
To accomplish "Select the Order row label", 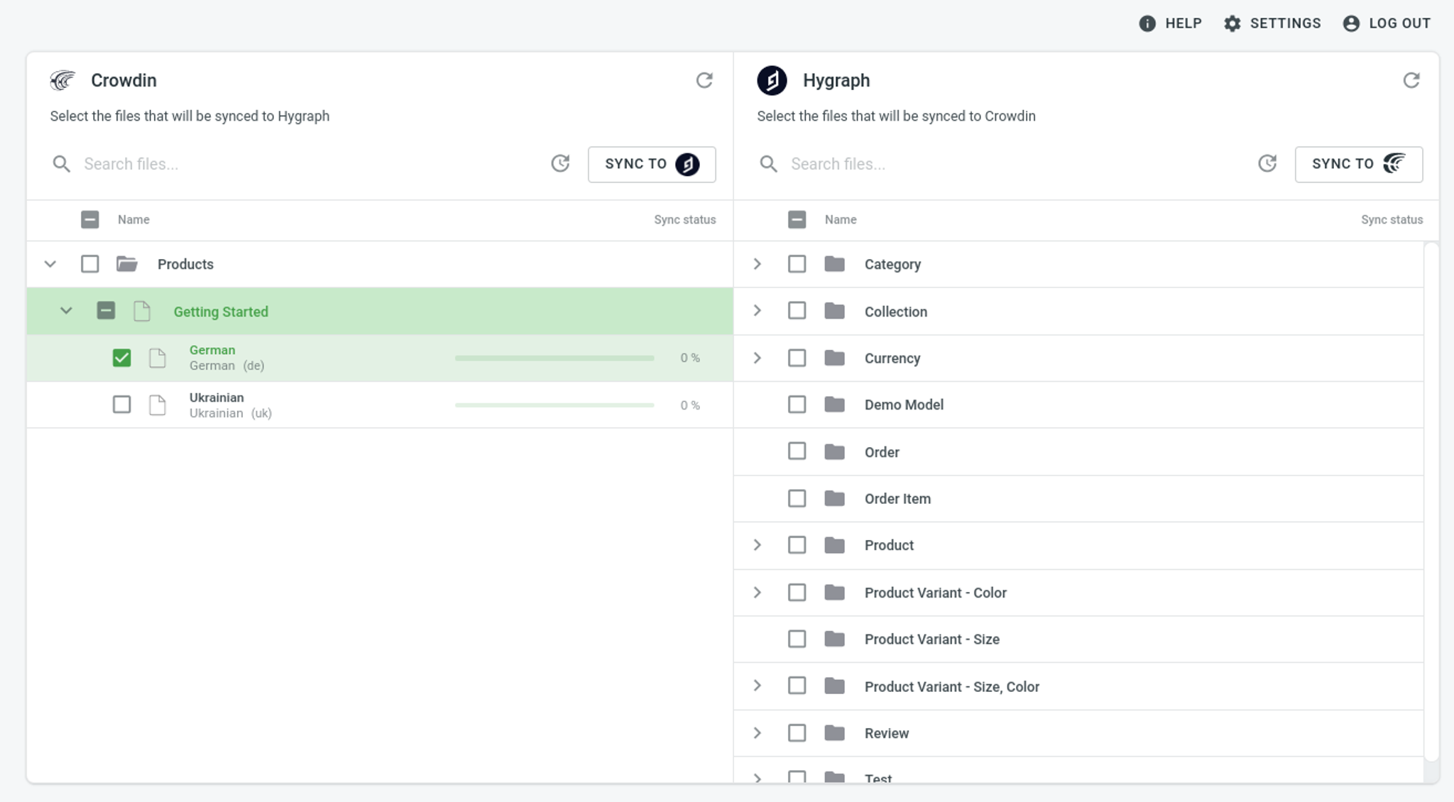I will (x=882, y=452).
